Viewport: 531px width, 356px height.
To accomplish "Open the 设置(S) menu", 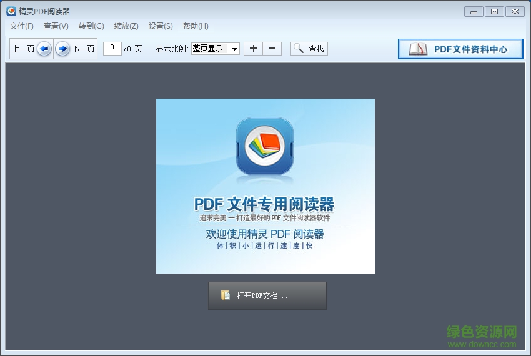I will pos(161,26).
